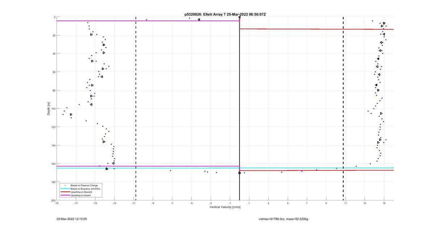The image size is (435, 225).
Task: Click depth axis tick label 80
Action: (54, 90)
